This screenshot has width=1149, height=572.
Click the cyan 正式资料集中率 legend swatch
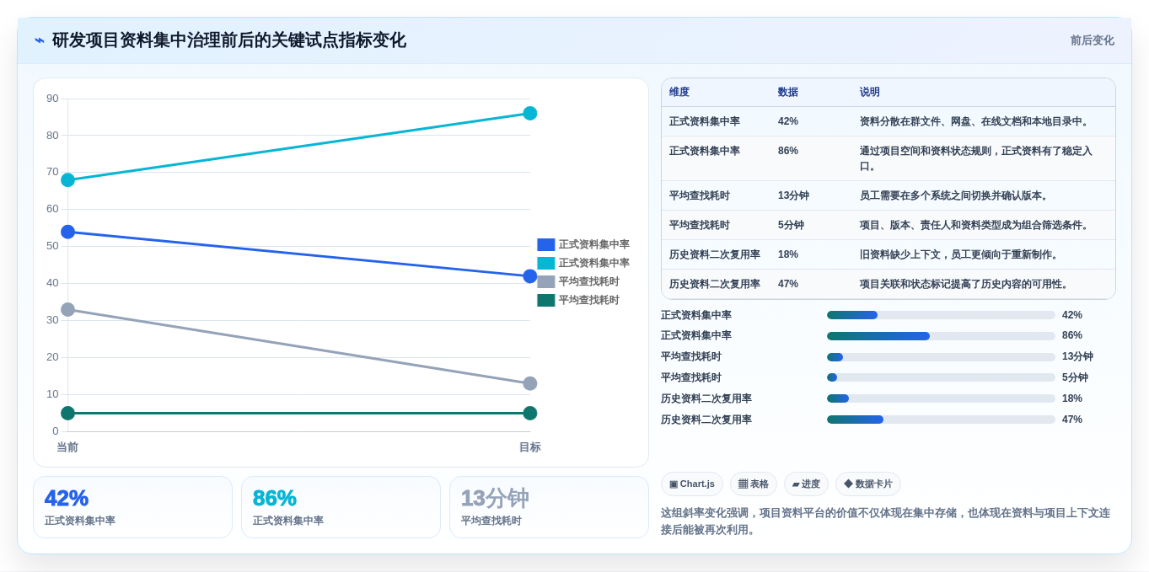coord(546,263)
